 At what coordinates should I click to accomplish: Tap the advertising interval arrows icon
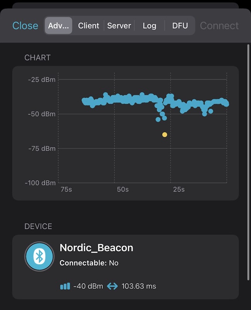112,286
